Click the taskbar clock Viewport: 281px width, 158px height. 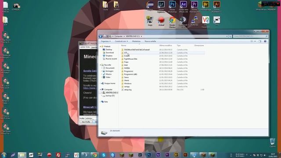[x=273, y=155]
